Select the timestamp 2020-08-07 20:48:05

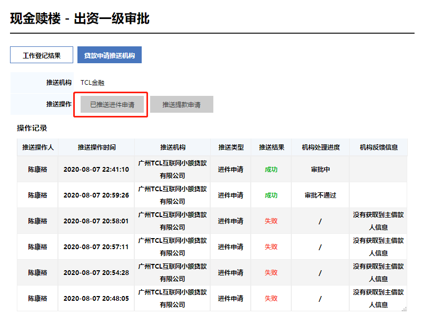pyautogui.click(x=96, y=299)
